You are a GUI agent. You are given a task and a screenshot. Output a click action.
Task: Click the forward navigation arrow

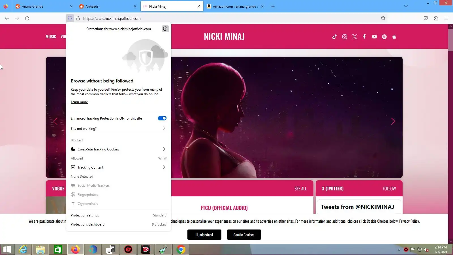(17, 18)
